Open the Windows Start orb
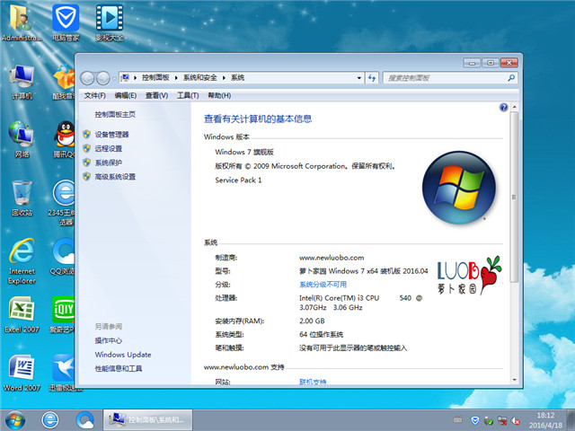This screenshot has width=575, height=431. pyautogui.click(x=15, y=420)
